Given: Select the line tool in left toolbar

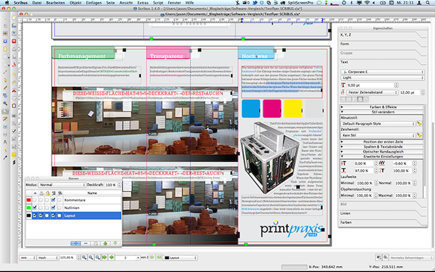Looking at the screenshot, I should pyautogui.click(x=5, y=72).
